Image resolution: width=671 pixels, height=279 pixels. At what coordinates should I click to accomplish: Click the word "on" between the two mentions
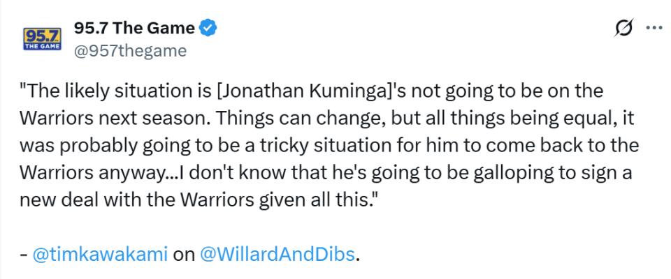click(183, 255)
